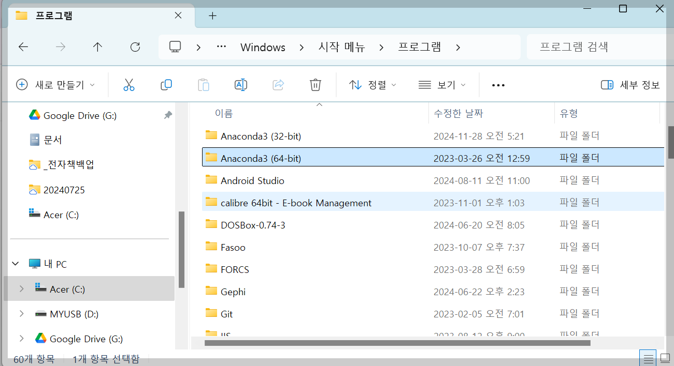
Task: Click the Share icon in toolbar
Action: point(278,85)
